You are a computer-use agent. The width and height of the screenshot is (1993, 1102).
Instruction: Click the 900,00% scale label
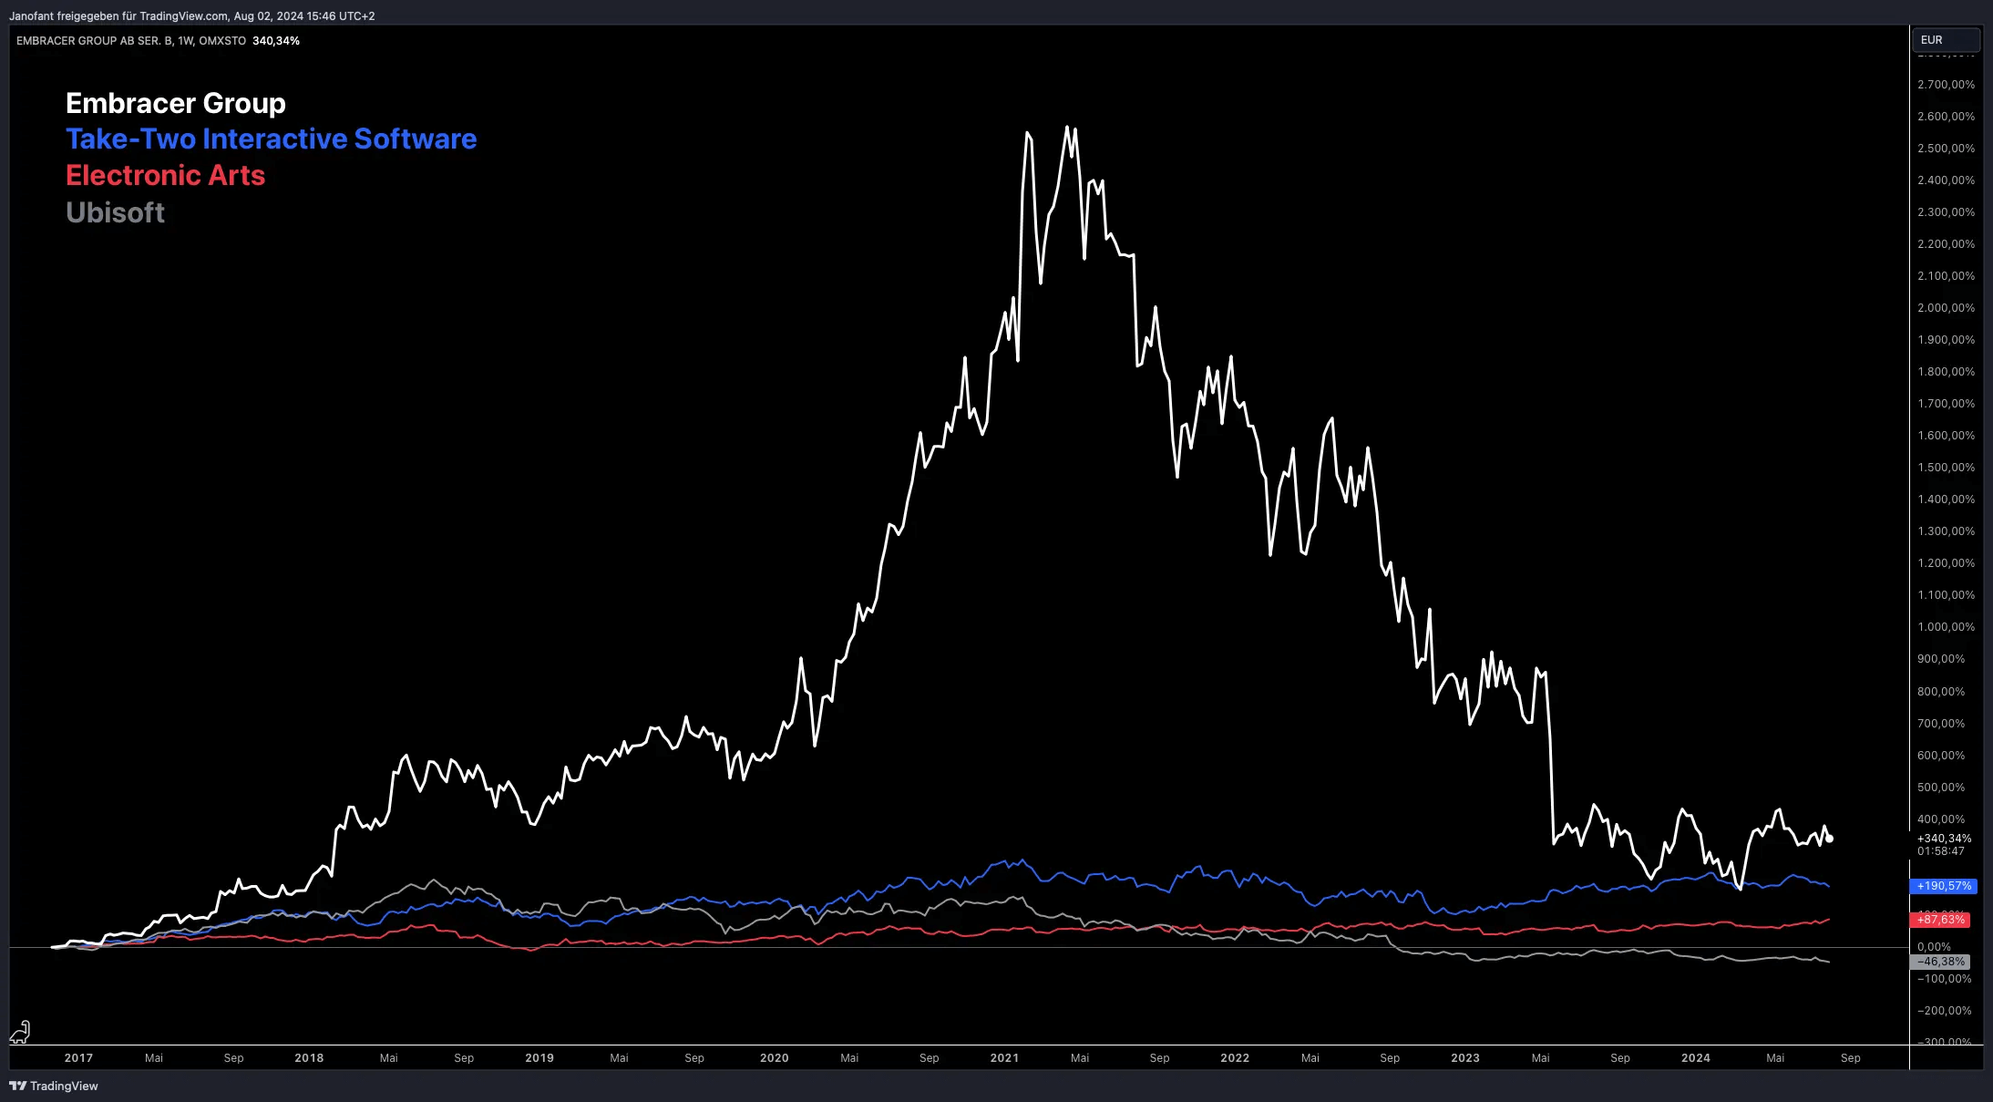[x=1941, y=659]
